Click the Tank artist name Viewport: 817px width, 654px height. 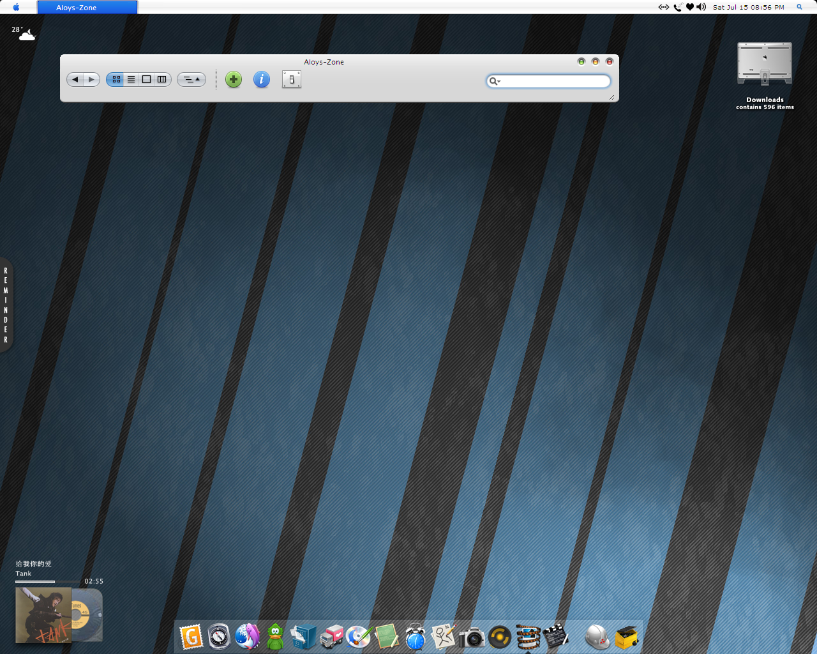pyautogui.click(x=24, y=574)
